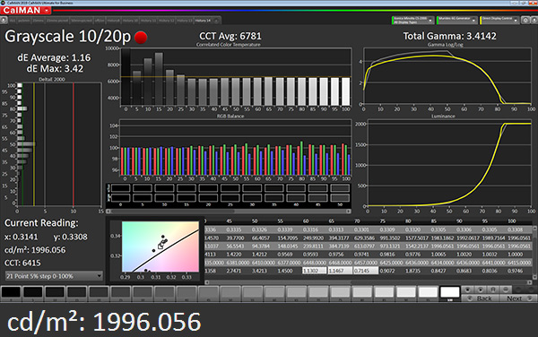This screenshot has height=337, width=538.
Task: Select the 75% gray swatch in bottom strip
Action: [x=340, y=293]
